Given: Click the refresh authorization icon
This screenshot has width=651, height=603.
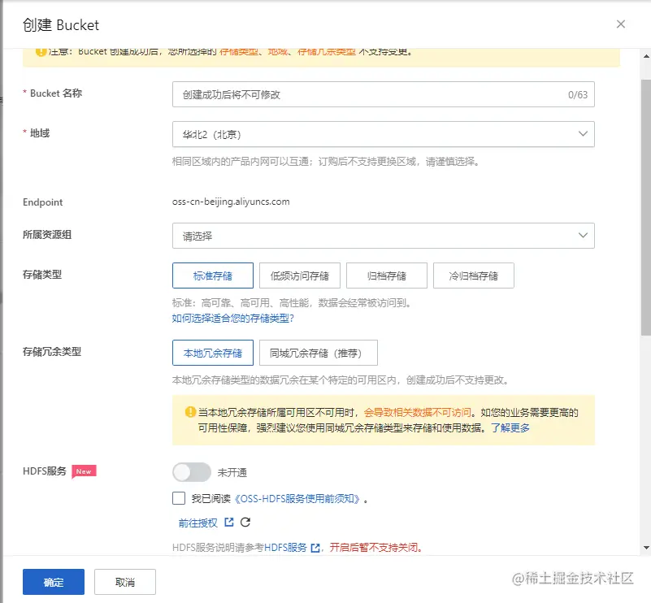Looking at the screenshot, I should (x=245, y=522).
